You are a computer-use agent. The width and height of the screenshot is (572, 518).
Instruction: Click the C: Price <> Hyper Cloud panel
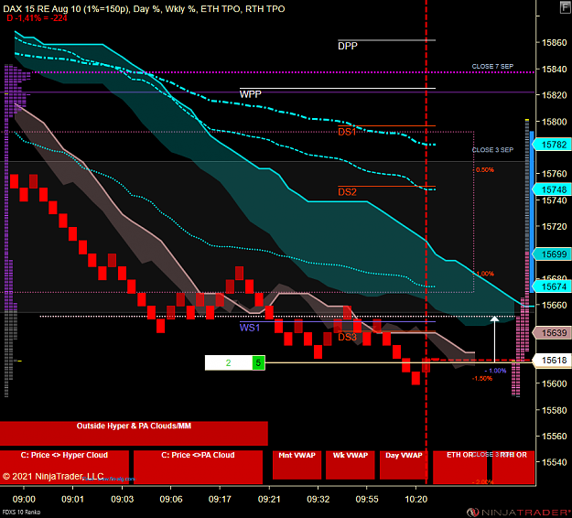click(x=64, y=467)
